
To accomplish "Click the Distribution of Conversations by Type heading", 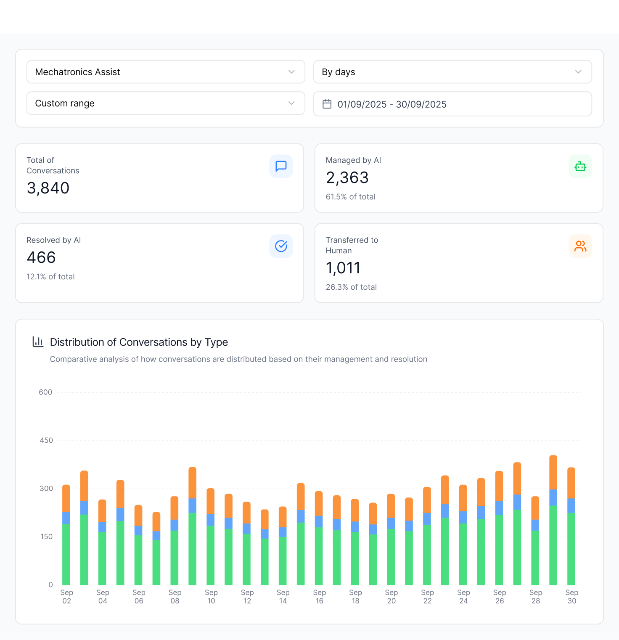I will click(x=139, y=342).
